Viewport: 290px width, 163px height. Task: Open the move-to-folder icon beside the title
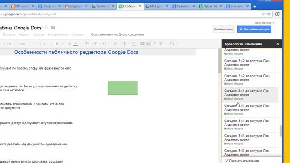click(53, 28)
